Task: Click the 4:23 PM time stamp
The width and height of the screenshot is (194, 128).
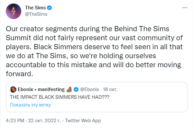Action: click(15, 121)
